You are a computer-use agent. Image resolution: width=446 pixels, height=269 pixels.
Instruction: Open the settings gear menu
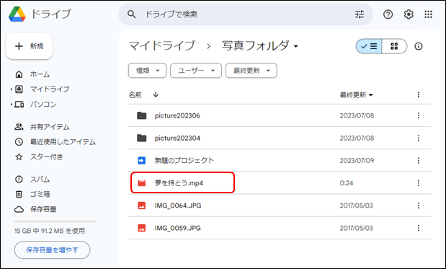point(409,14)
